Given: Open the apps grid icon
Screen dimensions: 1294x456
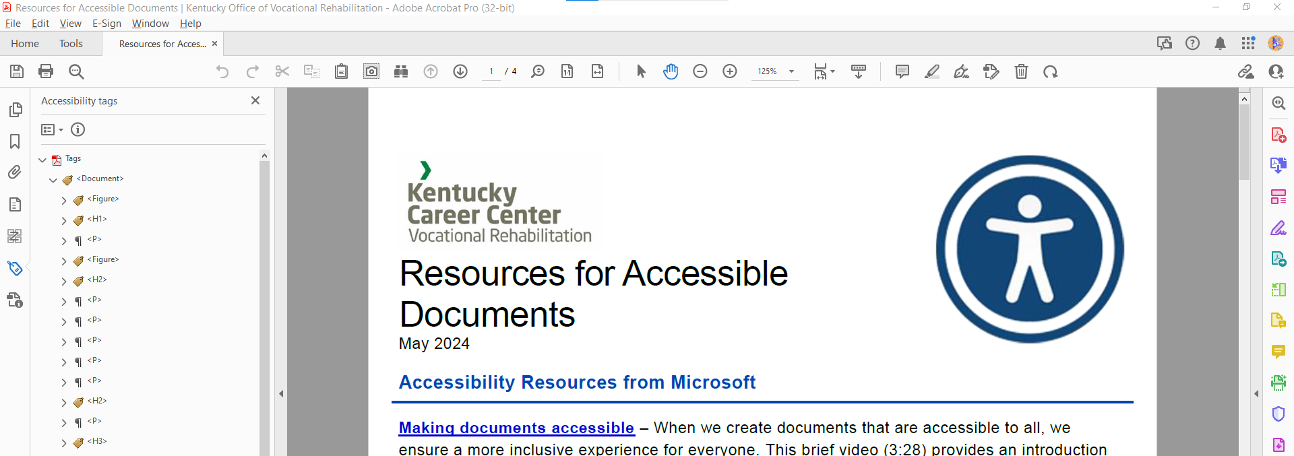Looking at the screenshot, I should click(x=1248, y=43).
